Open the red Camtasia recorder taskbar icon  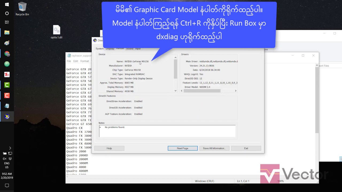coord(7,95)
